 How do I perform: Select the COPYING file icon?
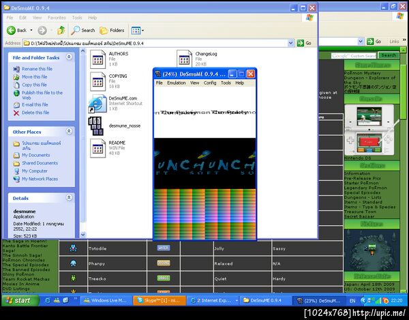[x=97, y=82]
